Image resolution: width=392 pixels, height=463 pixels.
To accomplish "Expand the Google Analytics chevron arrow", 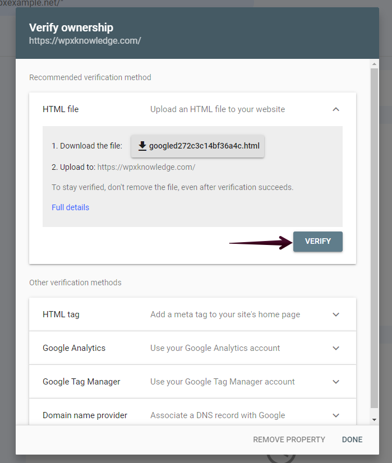I will click(x=336, y=348).
